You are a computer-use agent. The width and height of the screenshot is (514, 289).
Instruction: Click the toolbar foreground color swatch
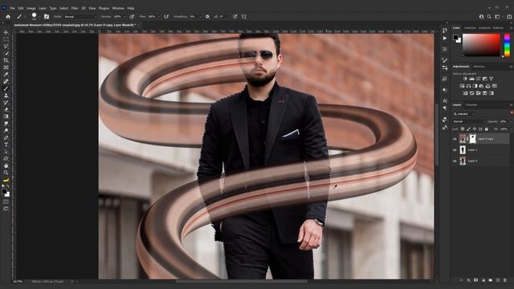[4, 191]
